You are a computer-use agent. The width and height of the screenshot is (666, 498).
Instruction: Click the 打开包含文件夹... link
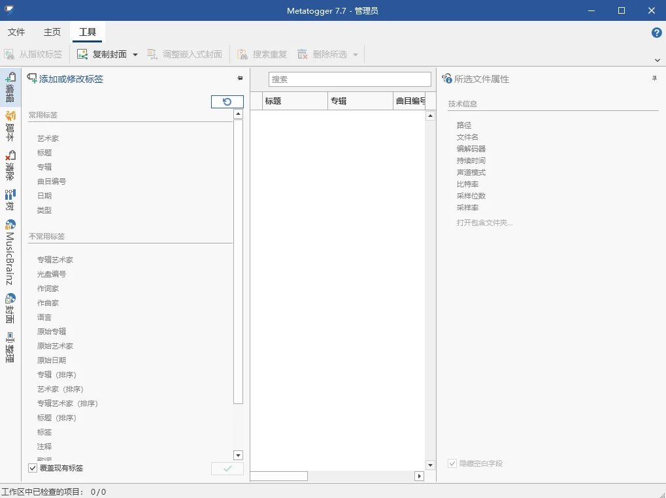pyautogui.click(x=485, y=223)
